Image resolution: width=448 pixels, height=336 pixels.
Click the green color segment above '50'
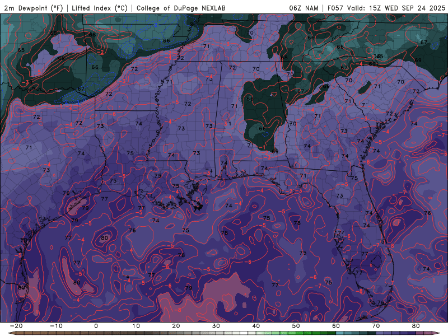(x=300, y=333)
